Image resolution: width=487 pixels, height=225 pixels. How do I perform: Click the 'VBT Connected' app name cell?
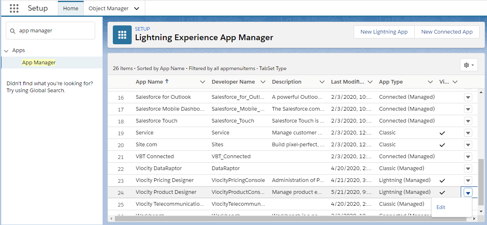155,157
